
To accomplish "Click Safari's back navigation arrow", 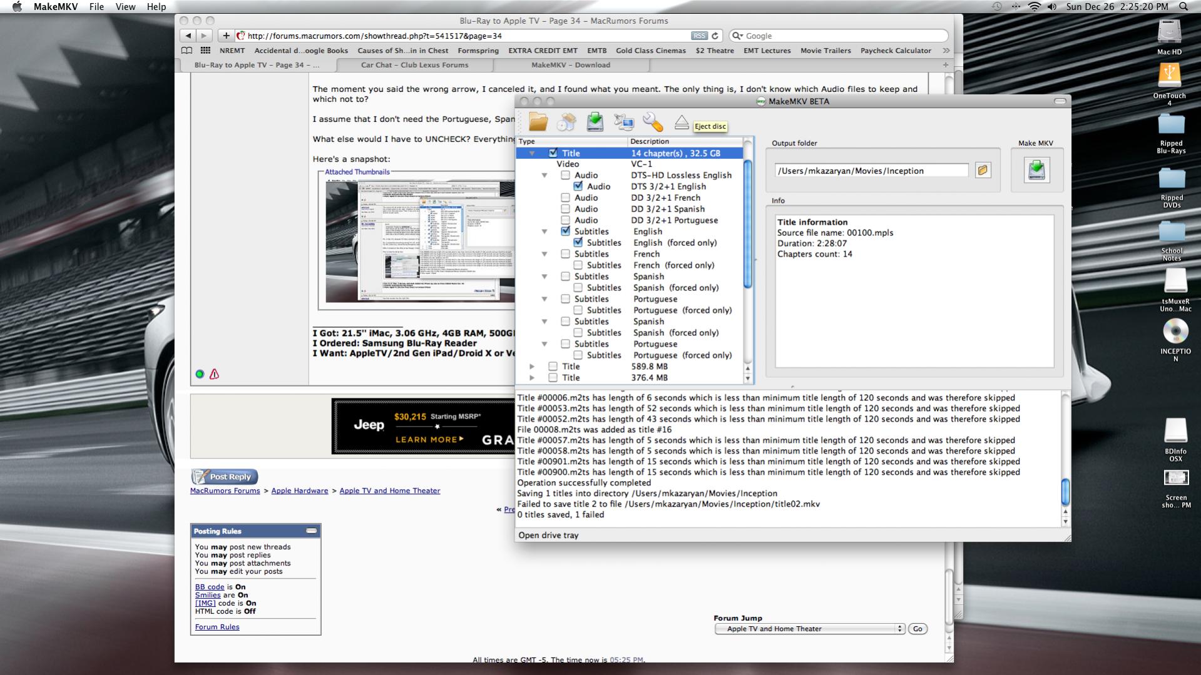I will (188, 36).
